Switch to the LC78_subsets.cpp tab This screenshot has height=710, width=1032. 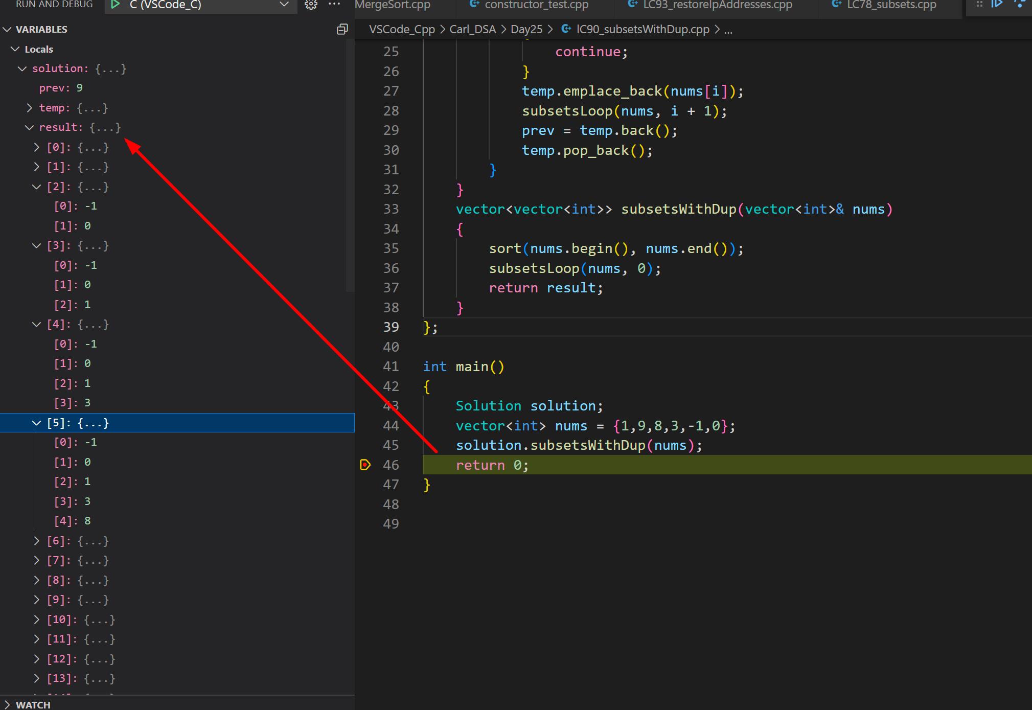(891, 5)
